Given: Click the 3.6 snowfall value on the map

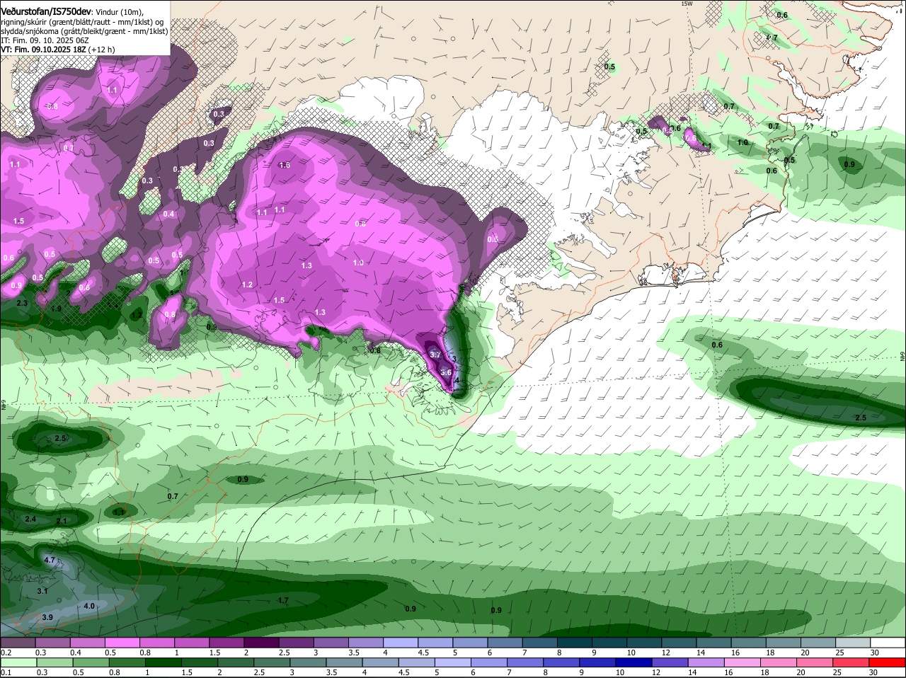Looking at the screenshot, I should pyautogui.click(x=446, y=372).
